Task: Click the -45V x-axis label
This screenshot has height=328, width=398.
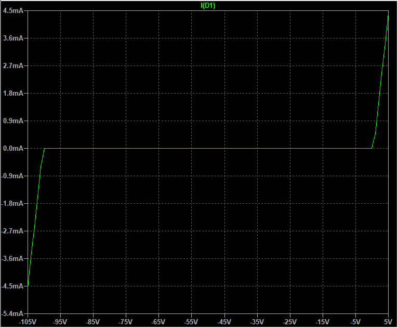Action: tap(224, 322)
